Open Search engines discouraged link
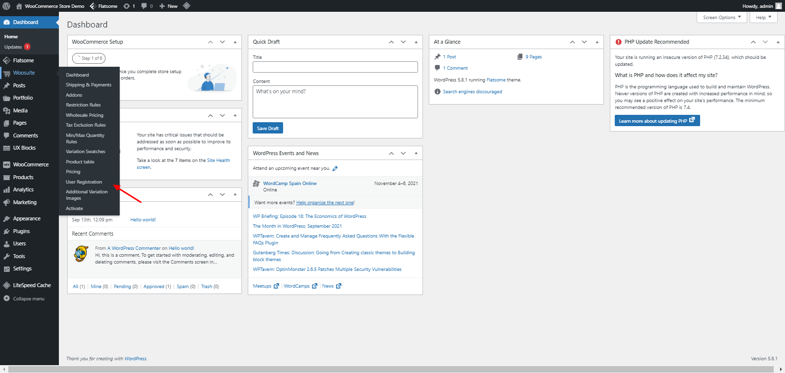Image resolution: width=785 pixels, height=373 pixels. (472, 92)
